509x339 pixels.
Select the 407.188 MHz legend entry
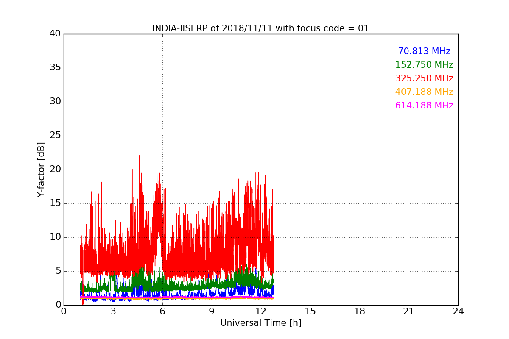pyautogui.click(x=424, y=92)
